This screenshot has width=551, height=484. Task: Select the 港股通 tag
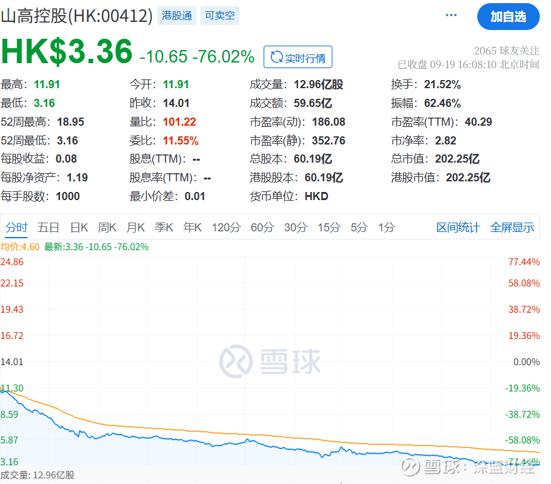click(x=177, y=16)
